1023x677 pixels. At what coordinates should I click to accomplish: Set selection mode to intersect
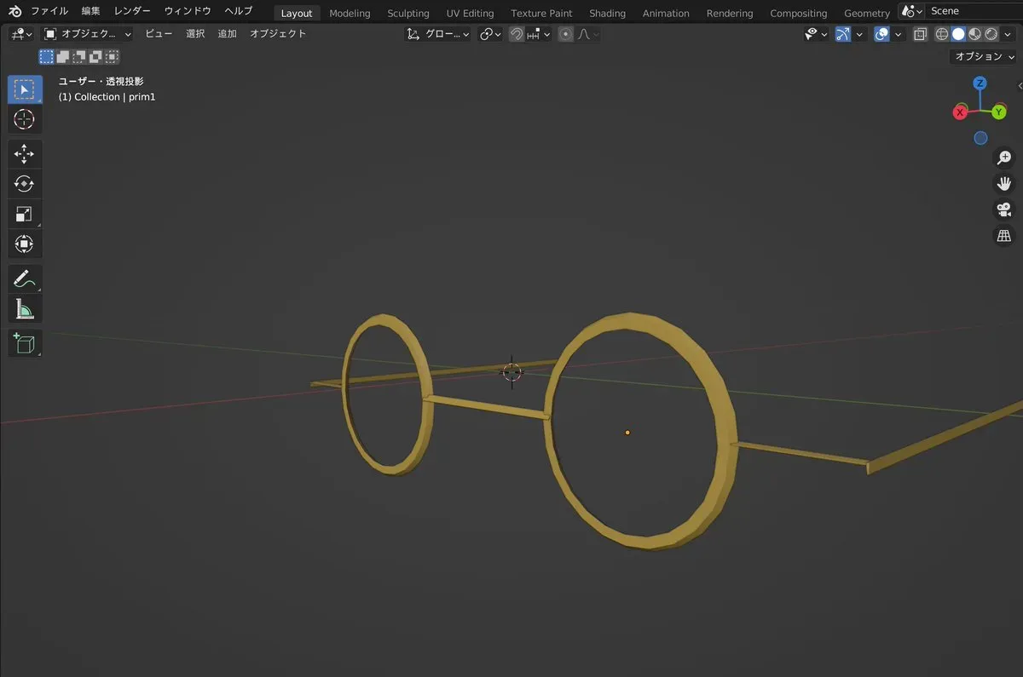113,57
